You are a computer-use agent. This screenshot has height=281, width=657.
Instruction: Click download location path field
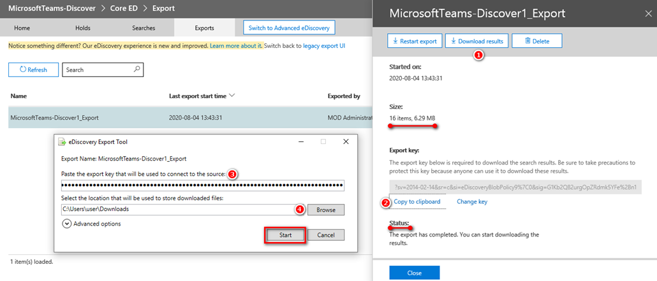(183, 209)
